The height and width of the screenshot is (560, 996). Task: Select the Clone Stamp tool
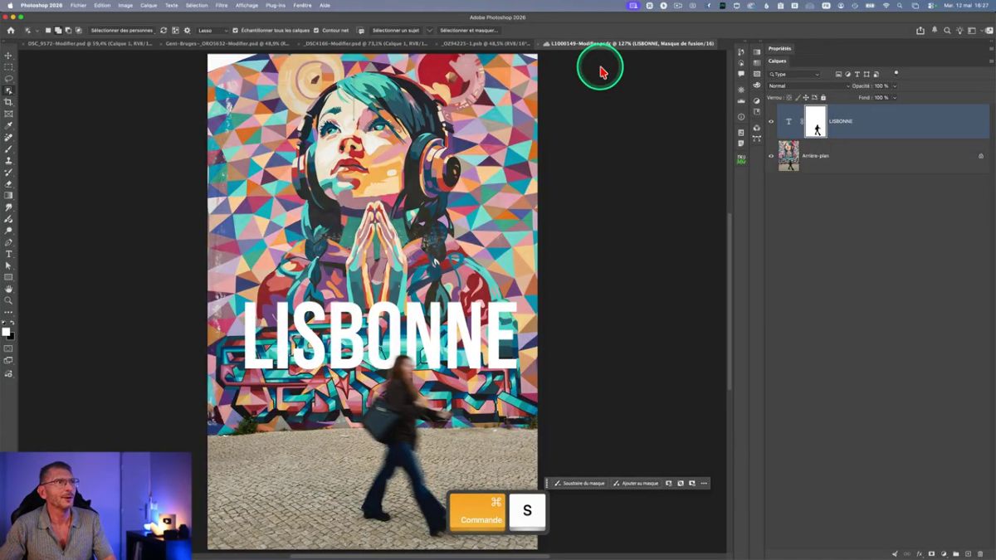[x=8, y=161]
